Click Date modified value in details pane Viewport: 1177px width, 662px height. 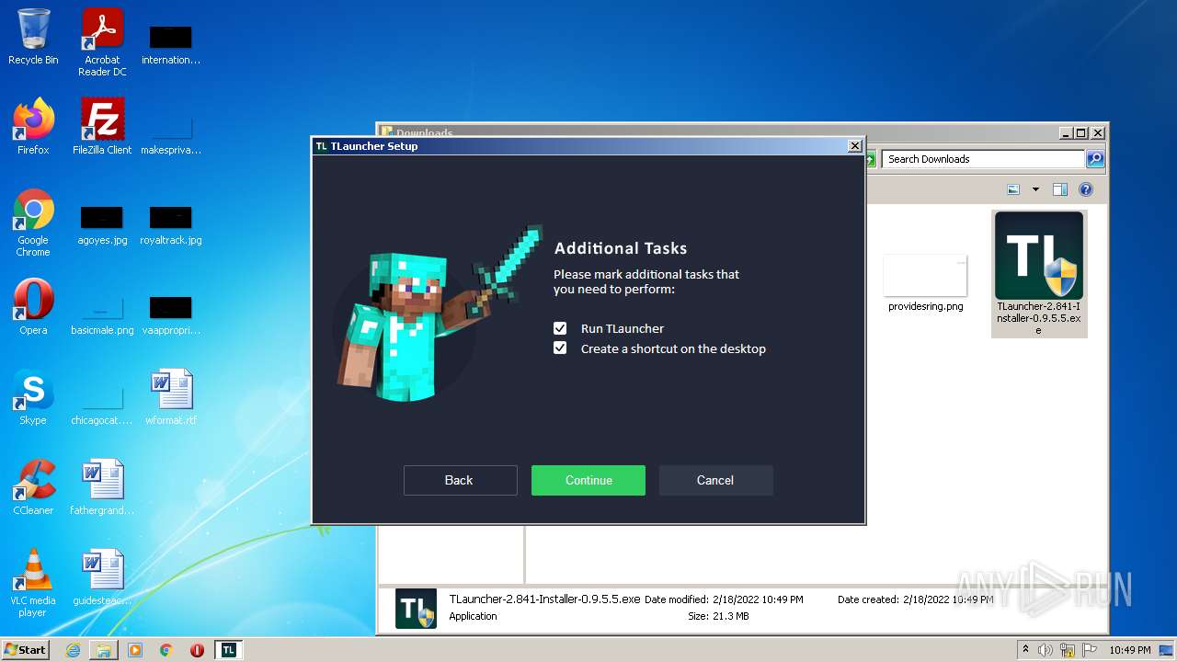click(758, 599)
